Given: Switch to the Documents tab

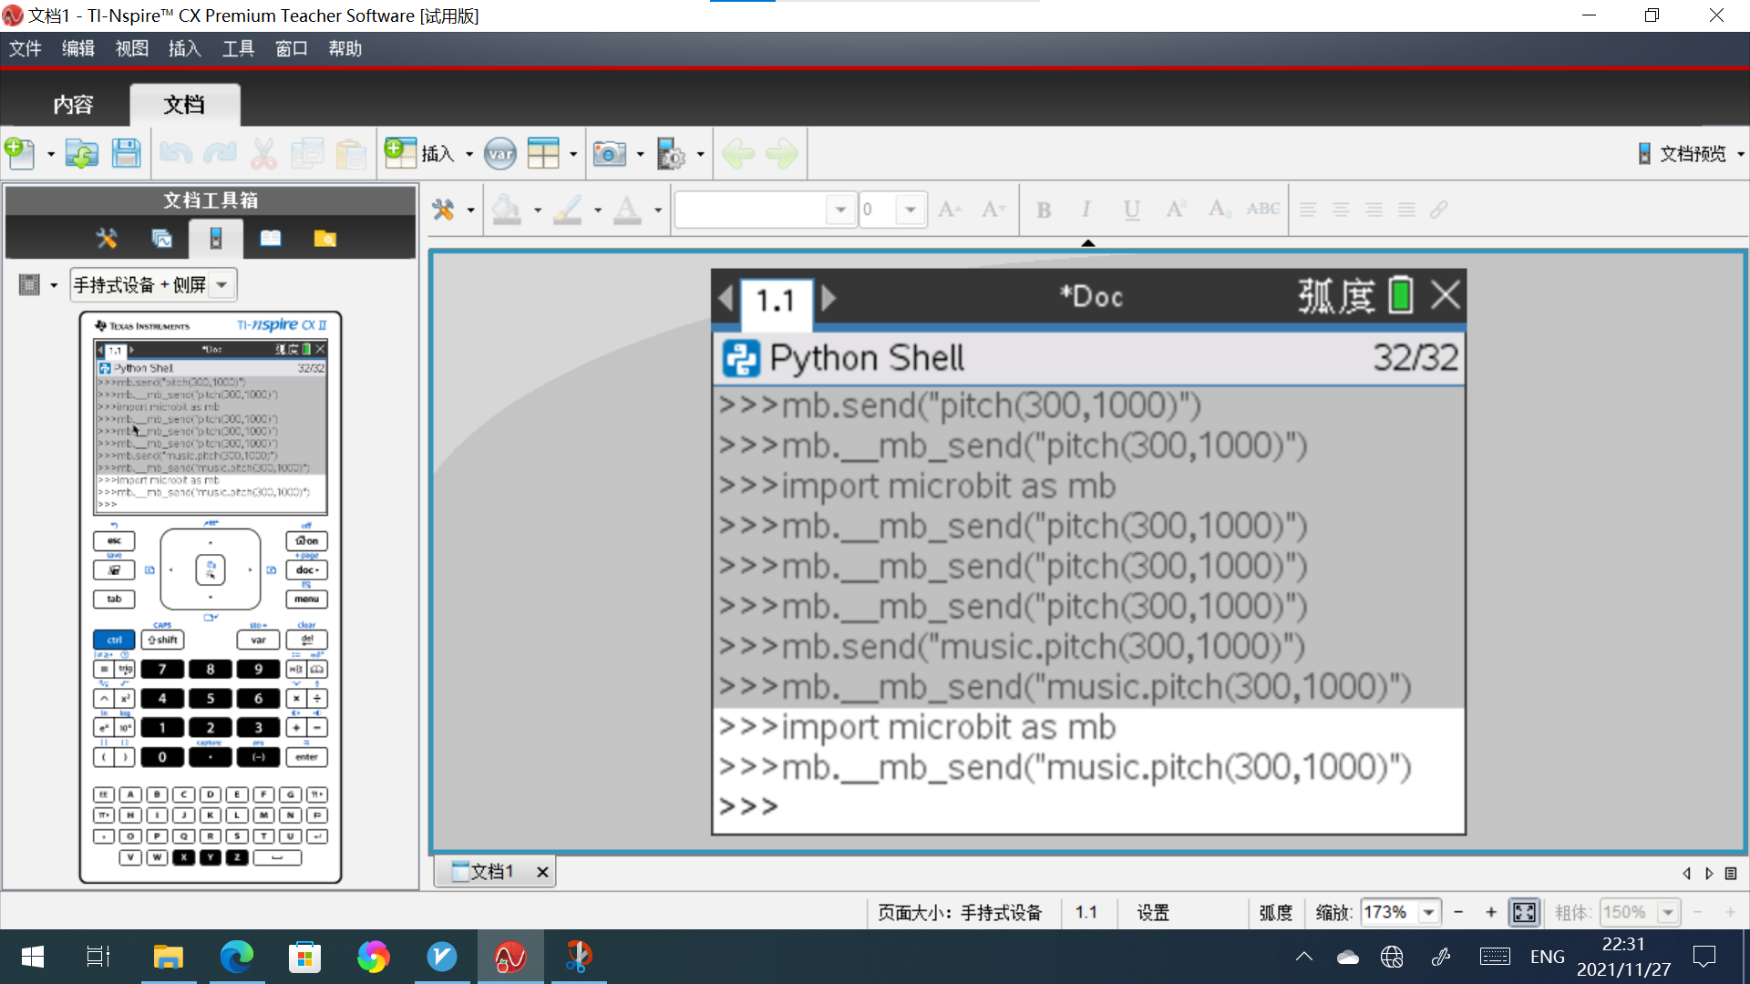Looking at the screenshot, I should pyautogui.click(x=184, y=105).
